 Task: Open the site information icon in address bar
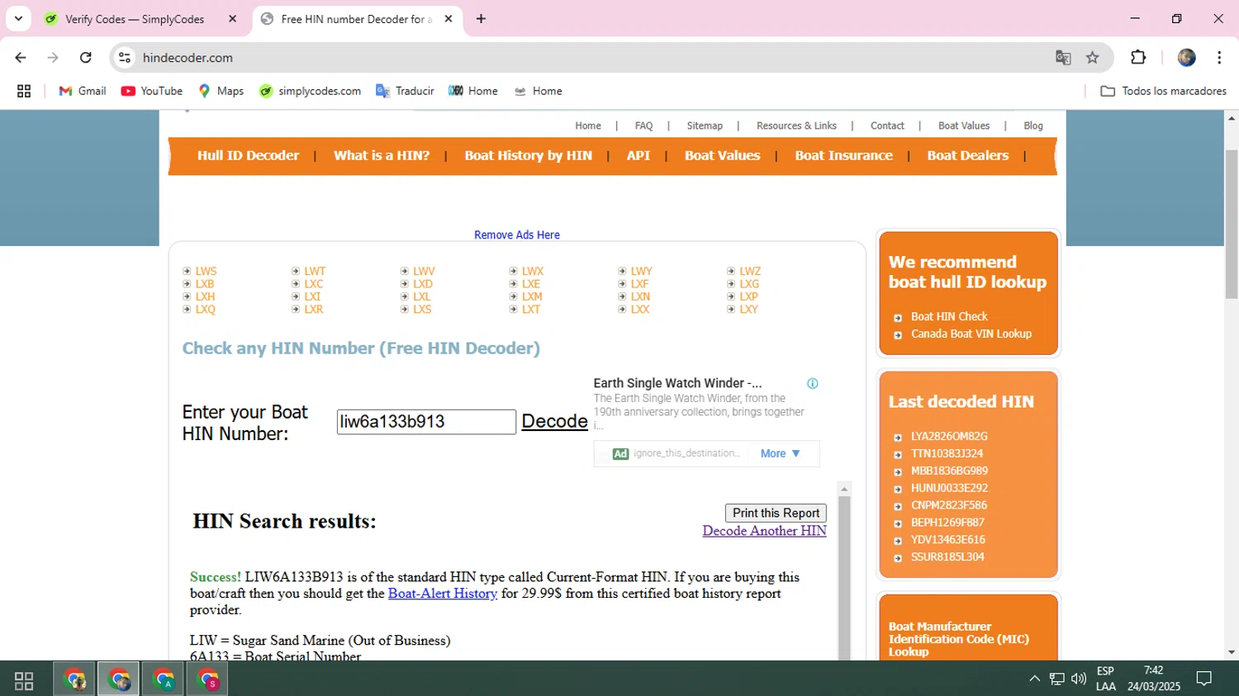(x=125, y=58)
